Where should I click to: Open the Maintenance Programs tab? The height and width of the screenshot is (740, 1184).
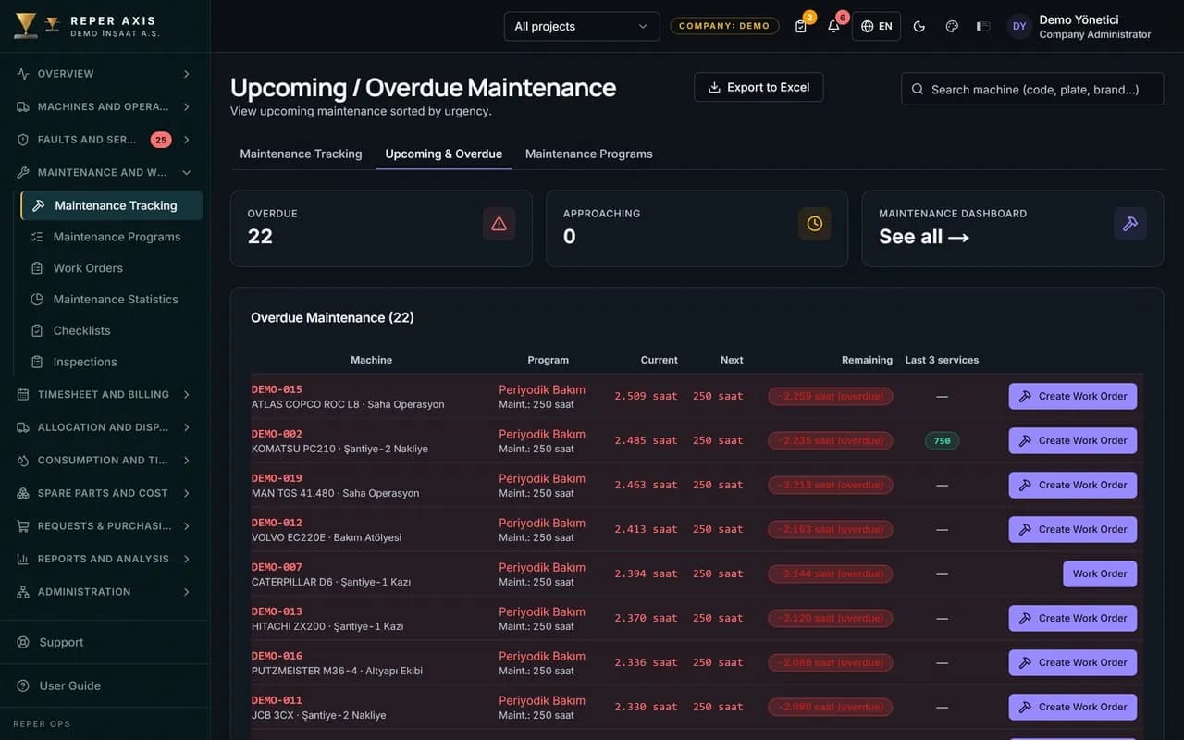coord(589,154)
